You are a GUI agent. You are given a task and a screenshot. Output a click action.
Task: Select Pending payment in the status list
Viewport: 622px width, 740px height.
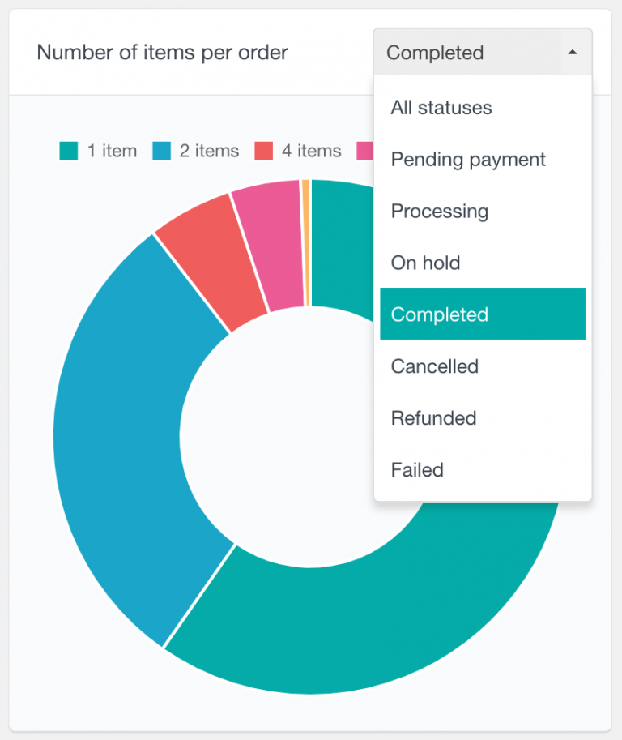coord(468,159)
